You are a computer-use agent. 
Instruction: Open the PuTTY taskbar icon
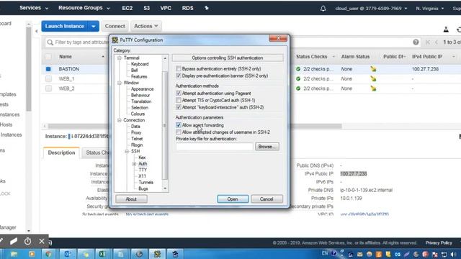coord(157,254)
